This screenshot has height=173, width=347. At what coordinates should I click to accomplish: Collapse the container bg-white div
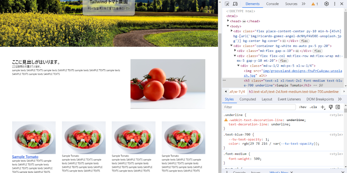pos(232,46)
